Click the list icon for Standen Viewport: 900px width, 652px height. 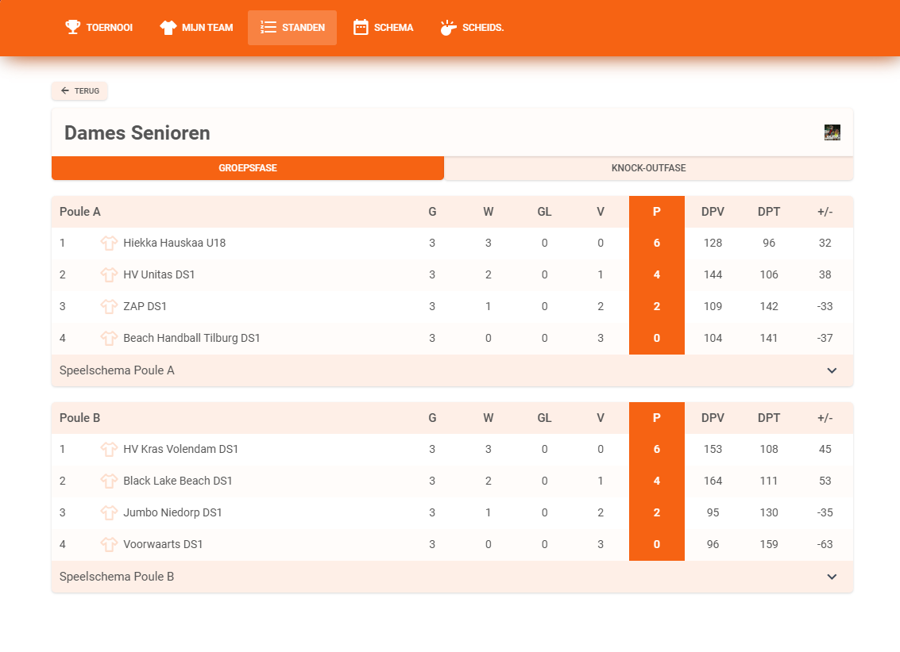click(x=268, y=27)
